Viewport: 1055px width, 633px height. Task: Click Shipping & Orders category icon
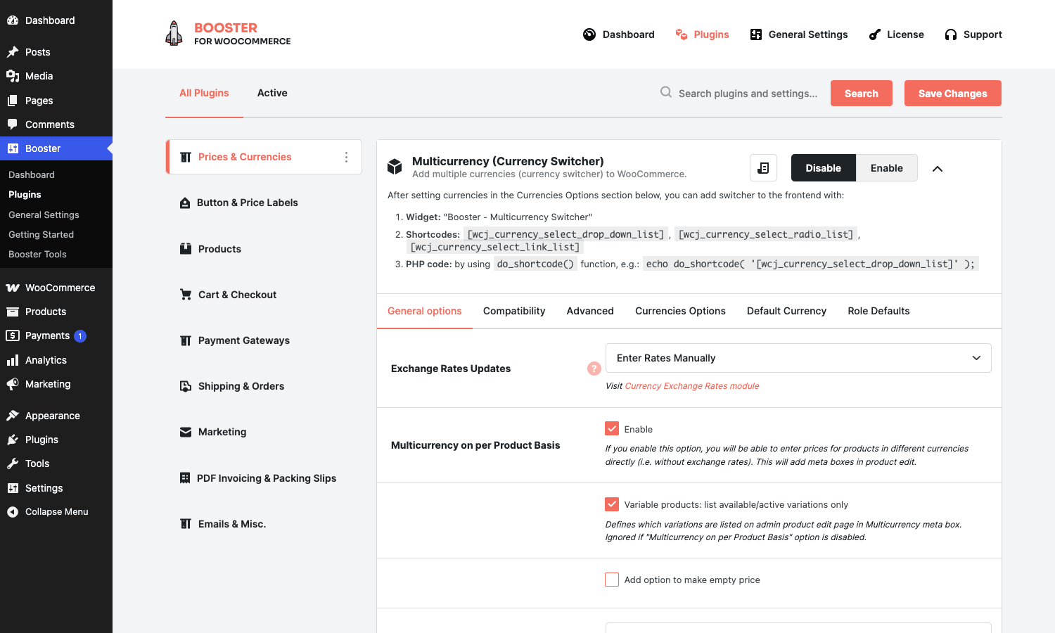coord(186,386)
